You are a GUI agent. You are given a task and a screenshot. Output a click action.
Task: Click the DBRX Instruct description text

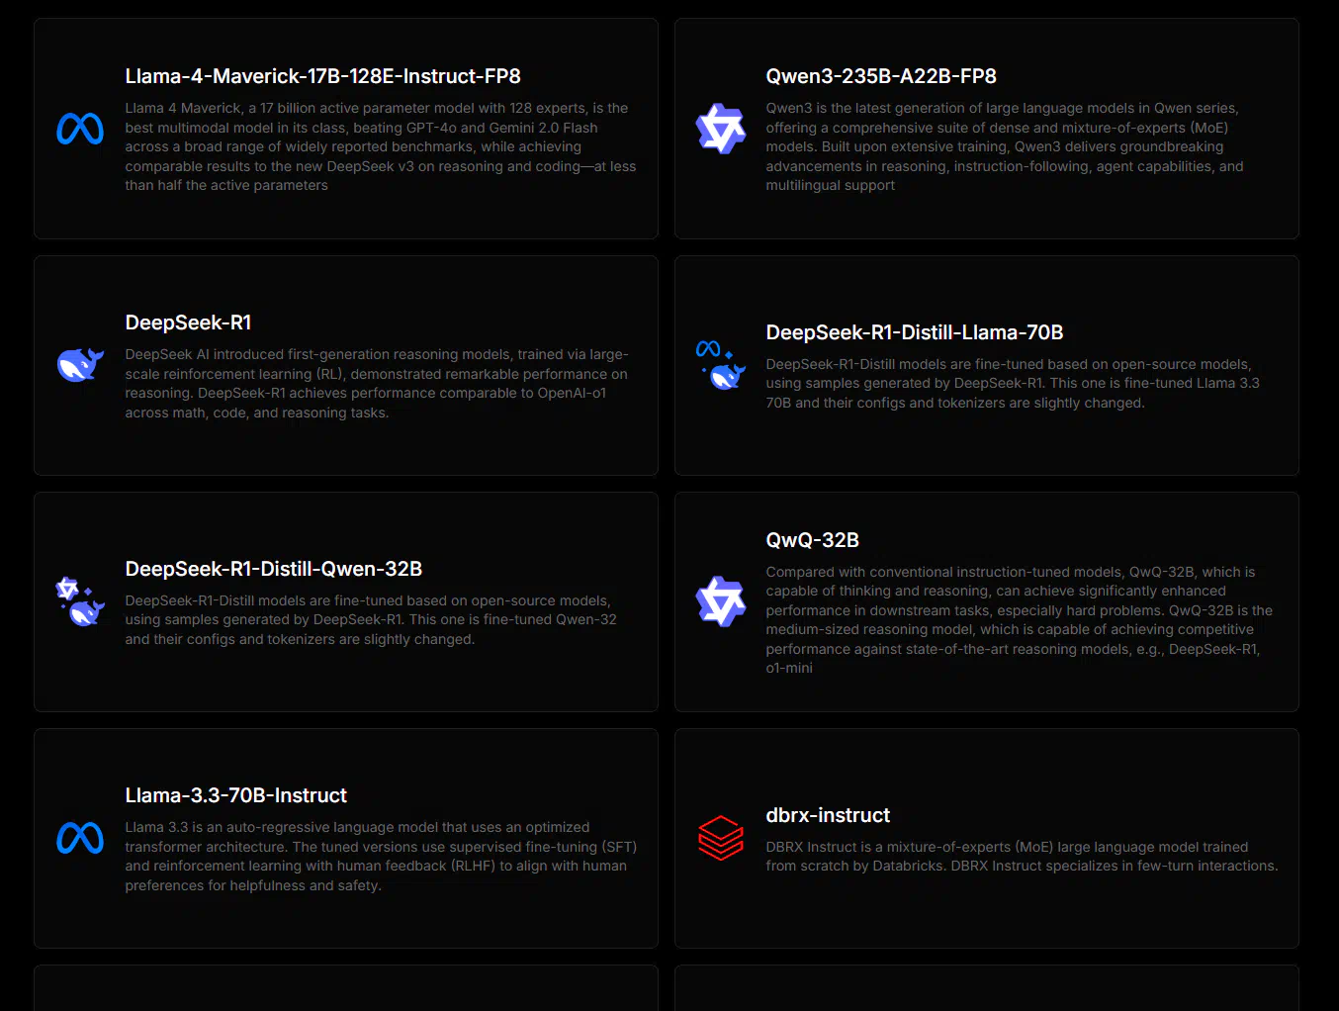(1022, 857)
